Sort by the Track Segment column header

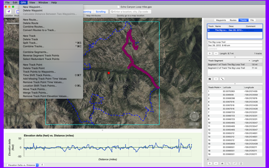(229, 61)
